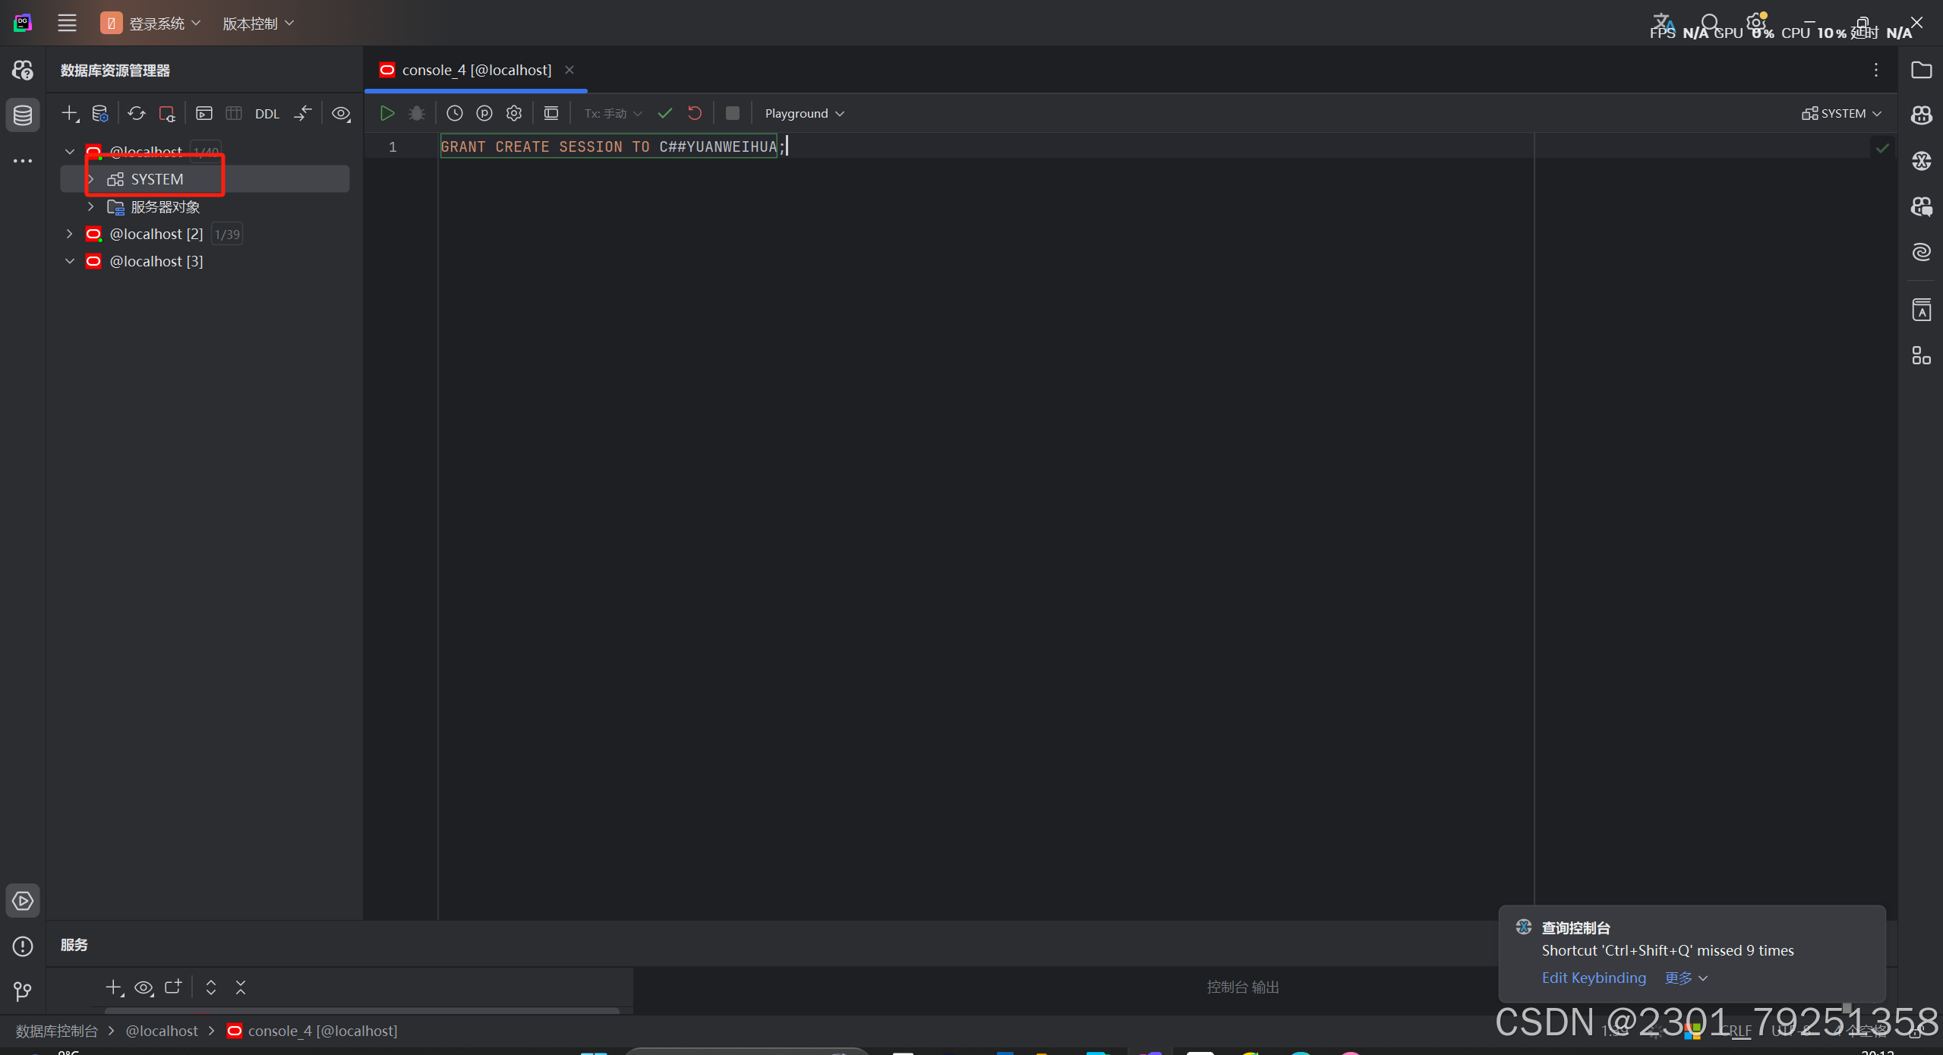The width and height of the screenshot is (1943, 1055).
Task: Toggle in-editor results view icon
Action: click(551, 113)
